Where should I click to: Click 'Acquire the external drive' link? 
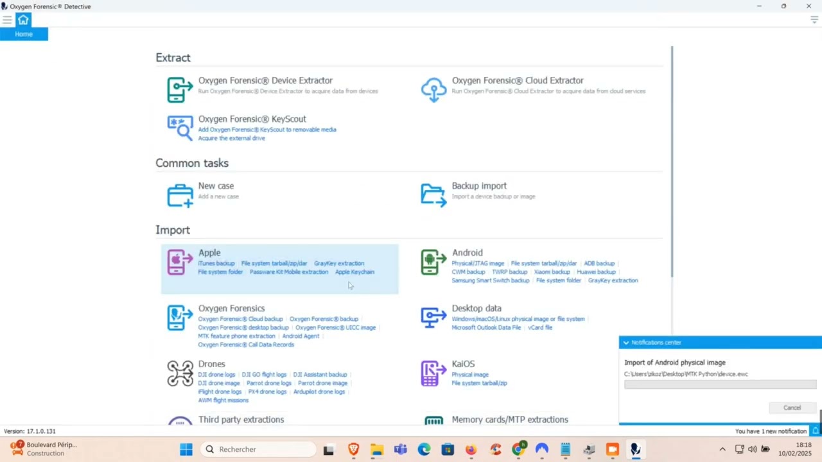click(x=231, y=138)
